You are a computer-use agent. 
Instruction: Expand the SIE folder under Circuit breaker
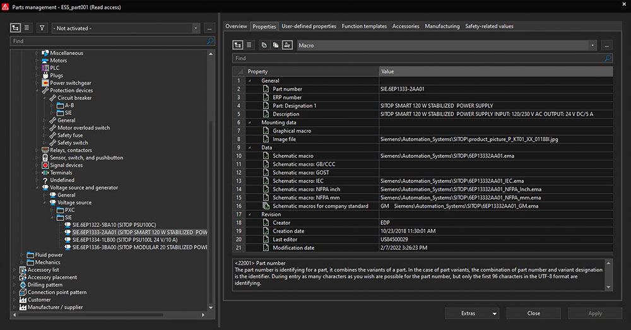pyautogui.click(x=52, y=113)
